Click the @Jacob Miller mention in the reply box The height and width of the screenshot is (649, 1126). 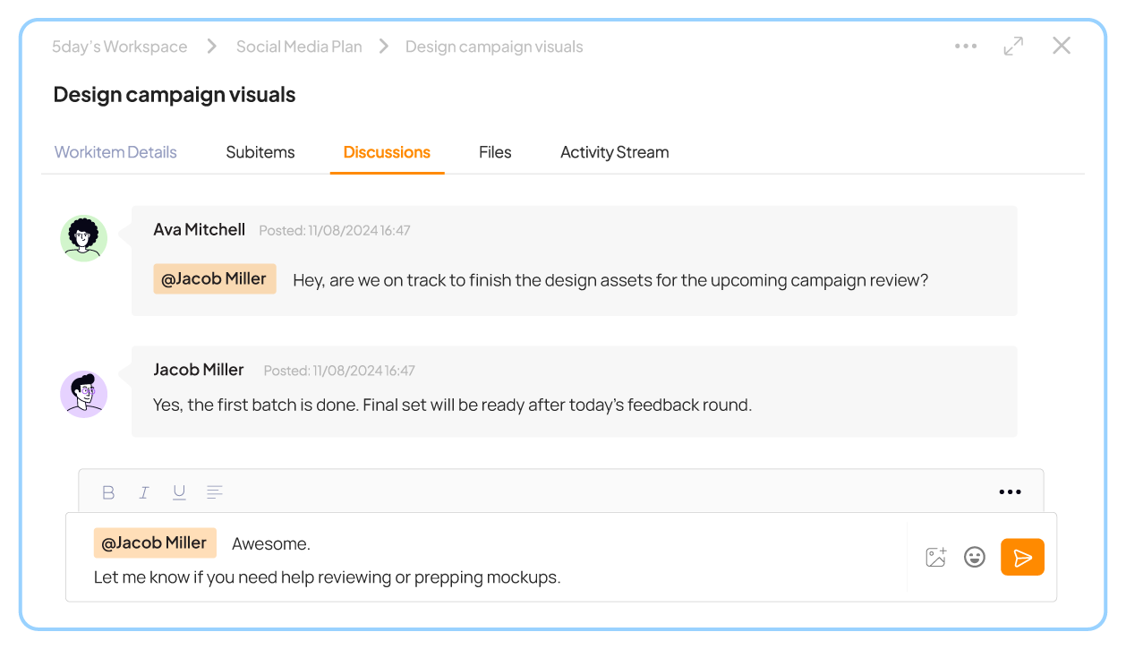tap(155, 542)
